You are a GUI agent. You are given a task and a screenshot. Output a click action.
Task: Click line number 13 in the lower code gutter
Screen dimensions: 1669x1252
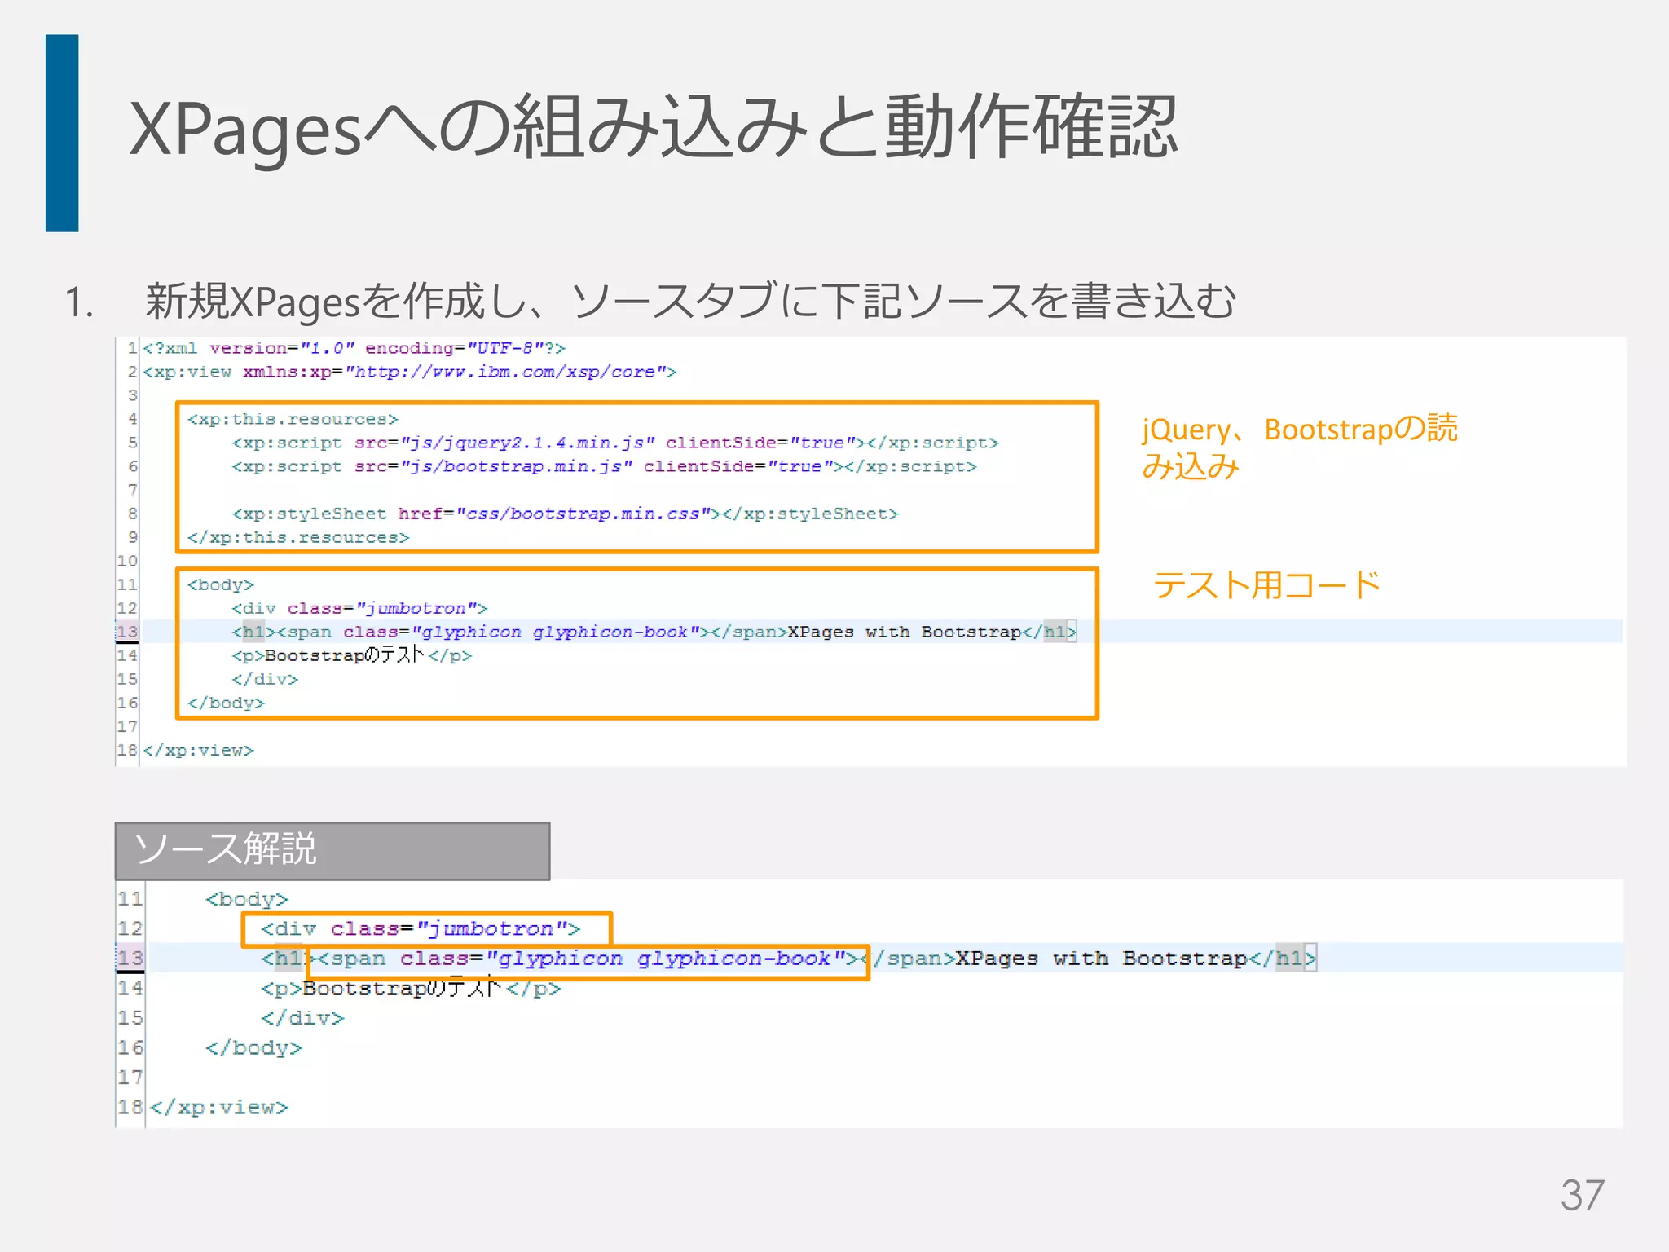point(130,959)
